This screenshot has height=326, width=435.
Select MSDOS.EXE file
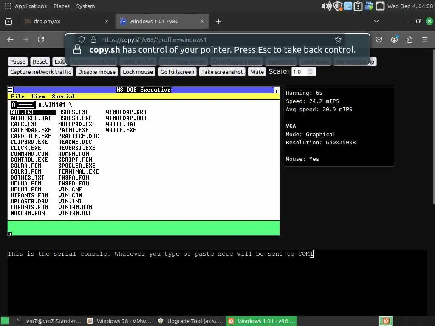[73, 112]
